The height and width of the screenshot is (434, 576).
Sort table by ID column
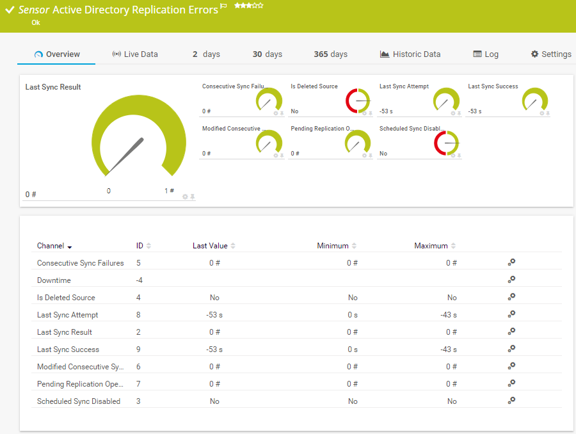(x=143, y=246)
